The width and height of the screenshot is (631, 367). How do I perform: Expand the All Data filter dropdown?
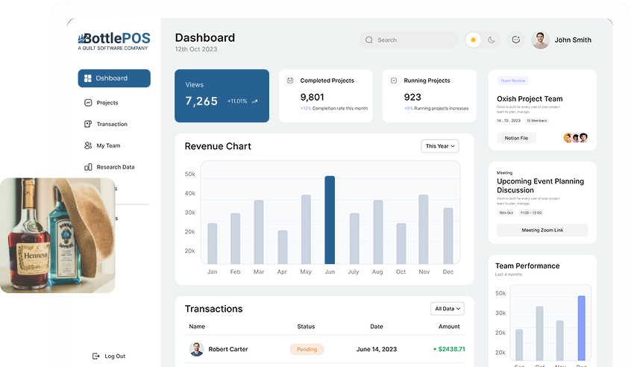coord(448,308)
